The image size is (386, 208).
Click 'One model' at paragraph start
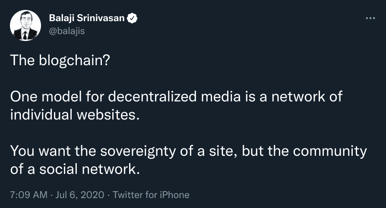[x=46, y=96]
